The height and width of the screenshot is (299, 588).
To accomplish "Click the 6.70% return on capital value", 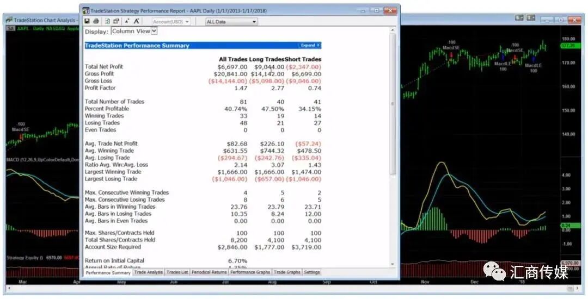I will tap(238, 260).
